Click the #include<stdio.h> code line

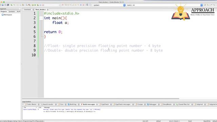point(62,14)
